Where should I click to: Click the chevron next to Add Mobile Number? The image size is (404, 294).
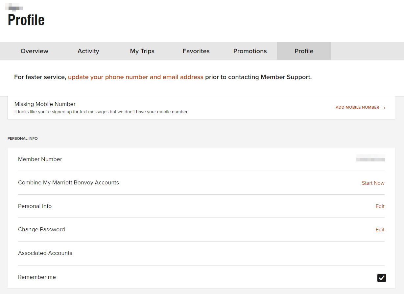(x=385, y=108)
